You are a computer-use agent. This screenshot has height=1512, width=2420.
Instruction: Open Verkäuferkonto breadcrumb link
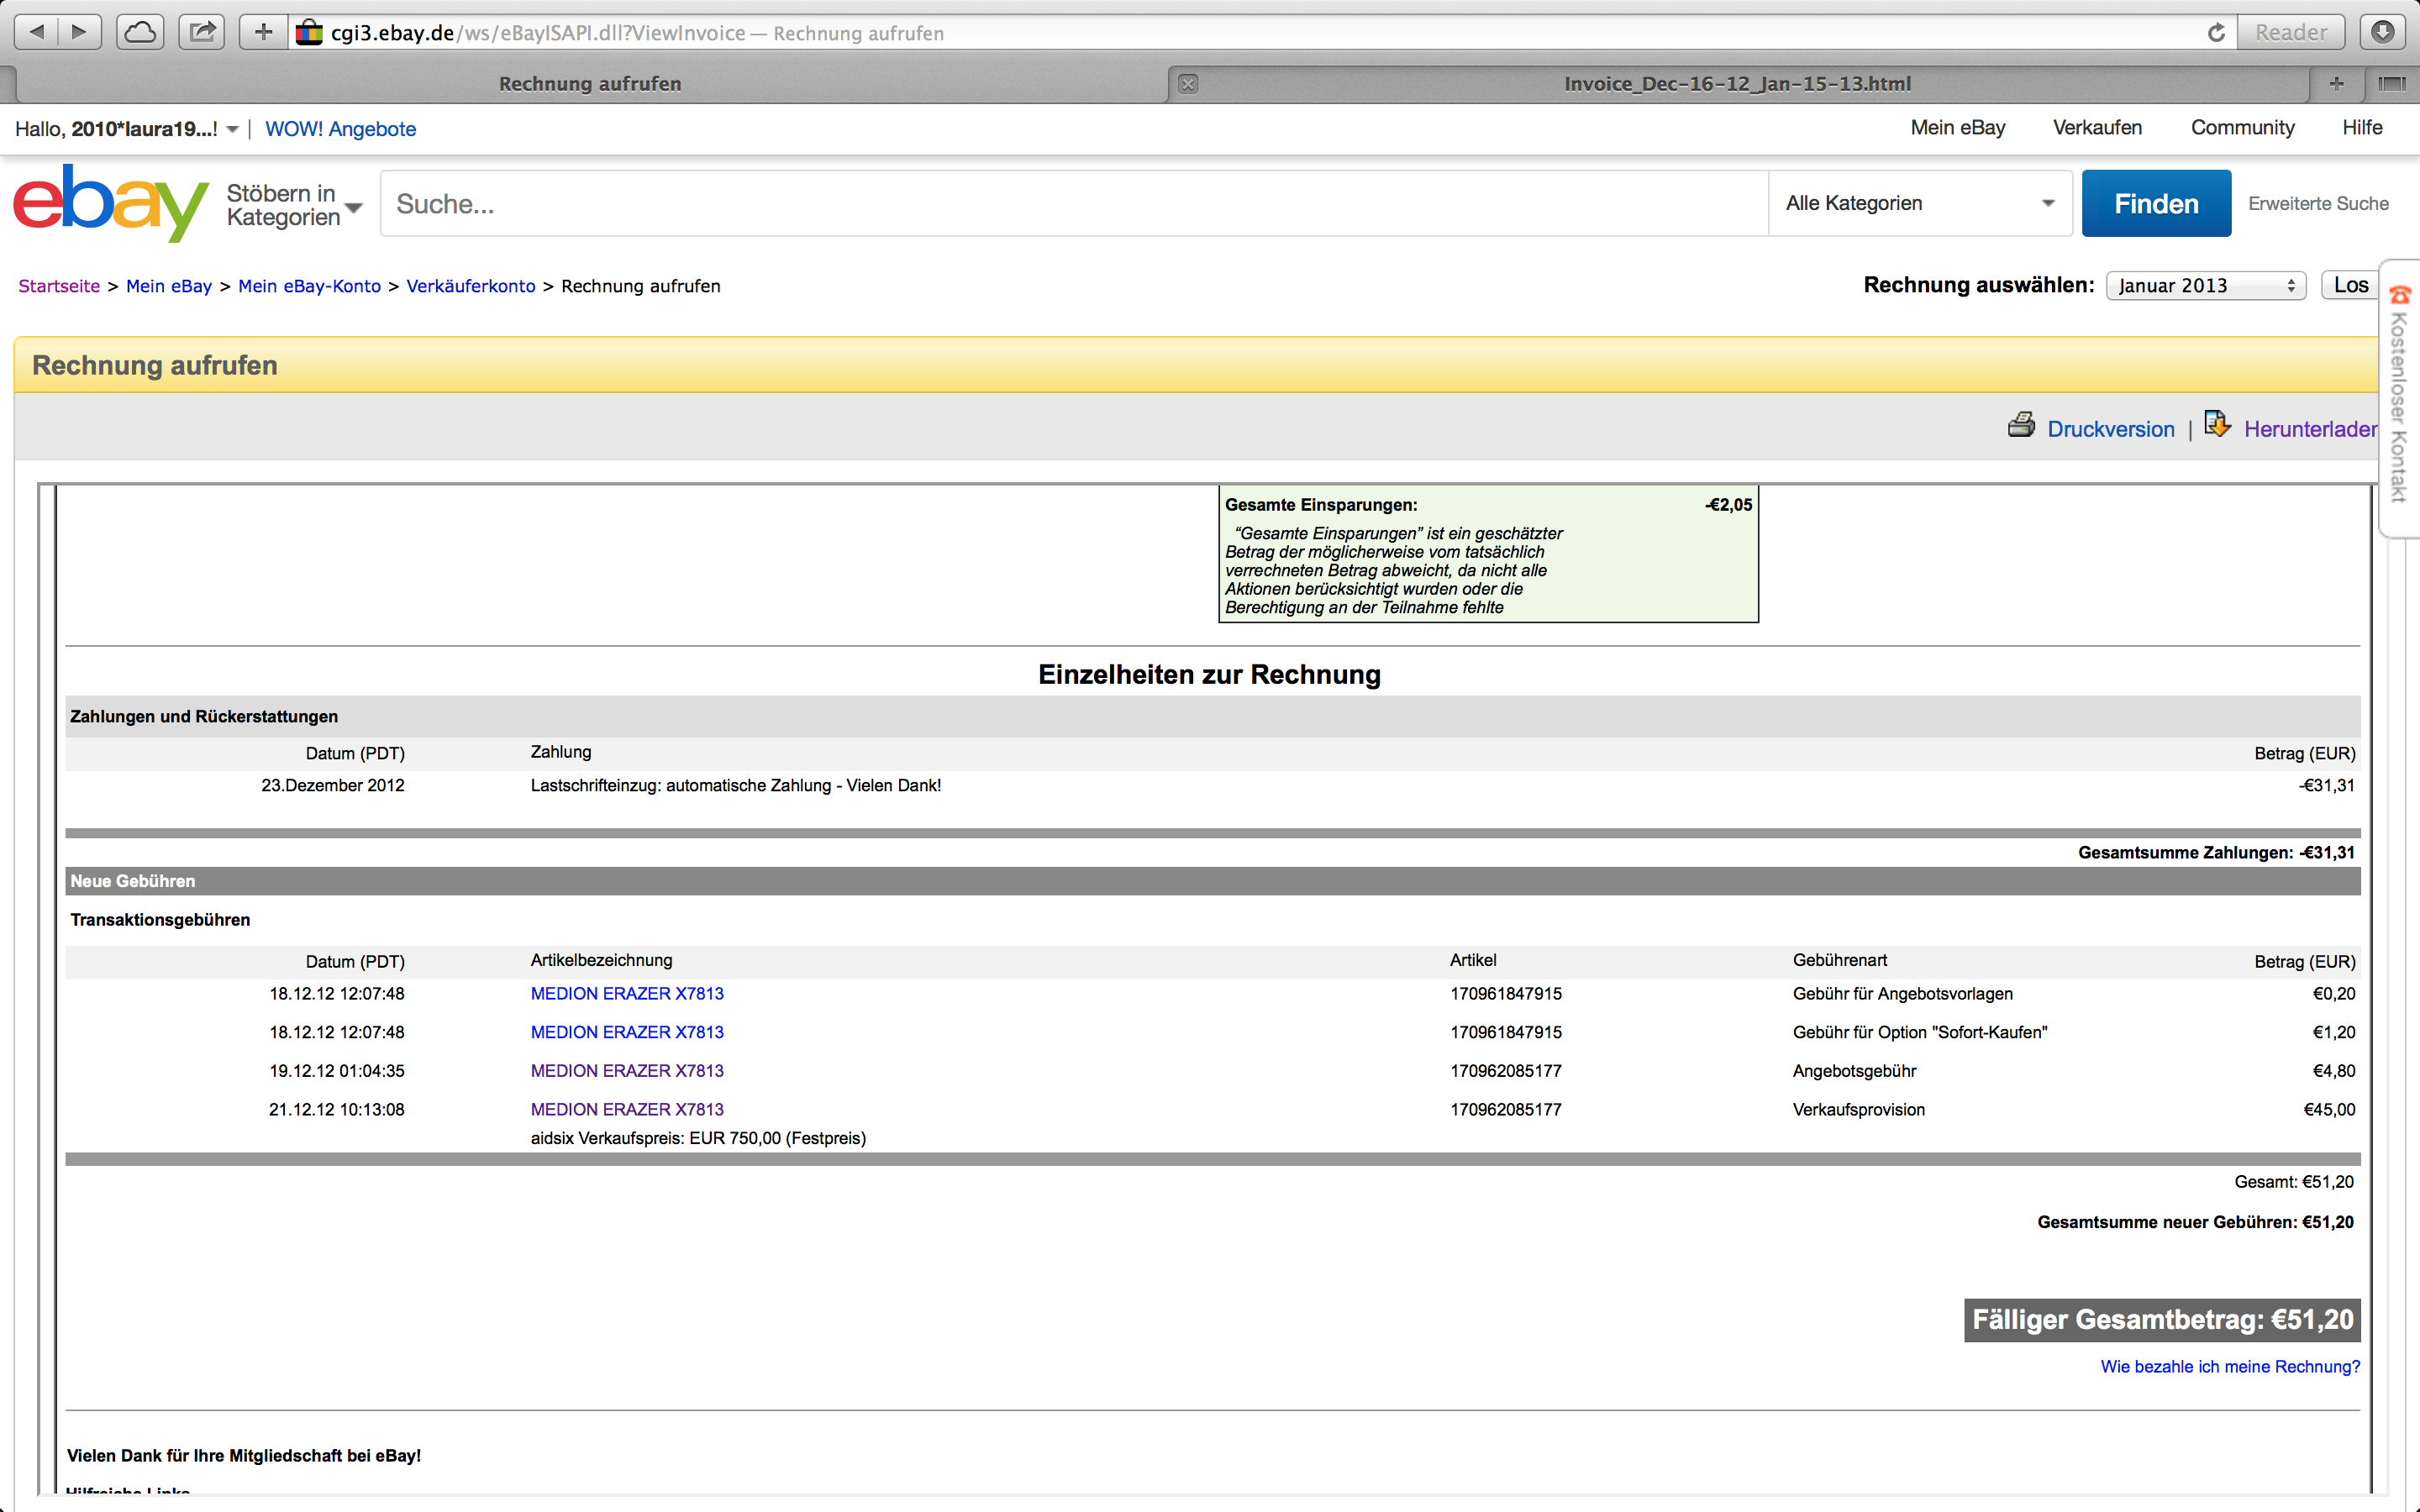pos(471,286)
